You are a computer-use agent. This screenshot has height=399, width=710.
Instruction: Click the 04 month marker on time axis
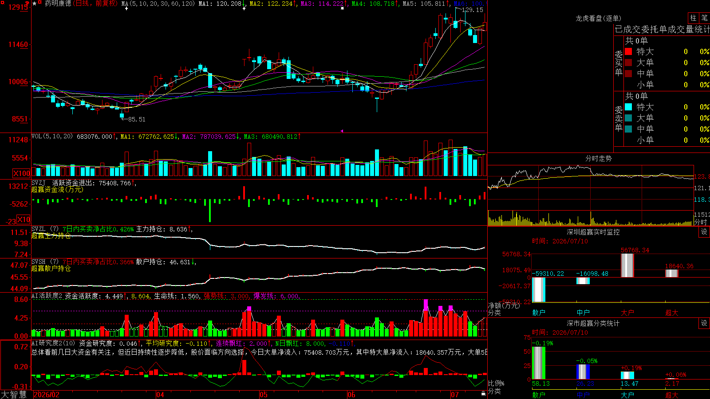click(x=160, y=395)
